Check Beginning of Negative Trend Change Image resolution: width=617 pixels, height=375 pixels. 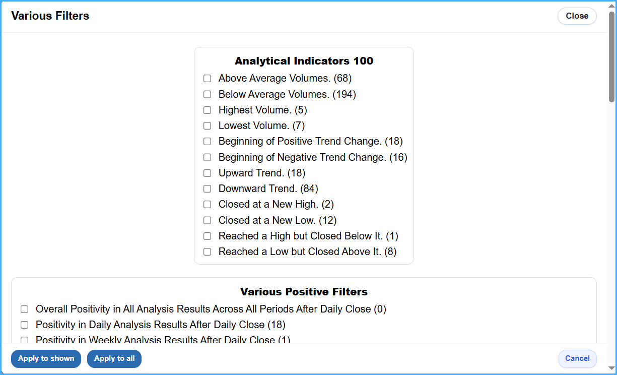pyautogui.click(x=207, y=157)
